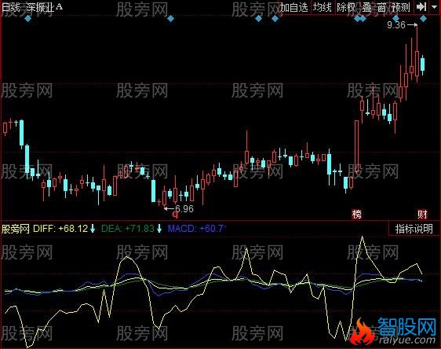Select the 预测 forecast menu item

401,7
